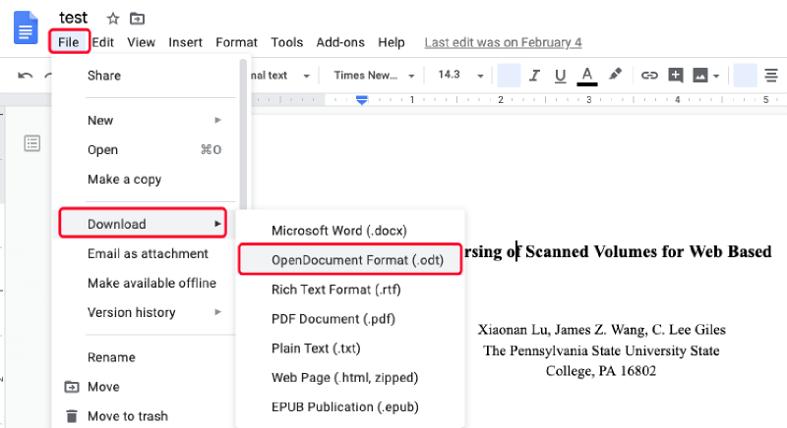This screenshot has height=428, width=787.
Task: Toggle underline formatting
Action: (561, 75)
